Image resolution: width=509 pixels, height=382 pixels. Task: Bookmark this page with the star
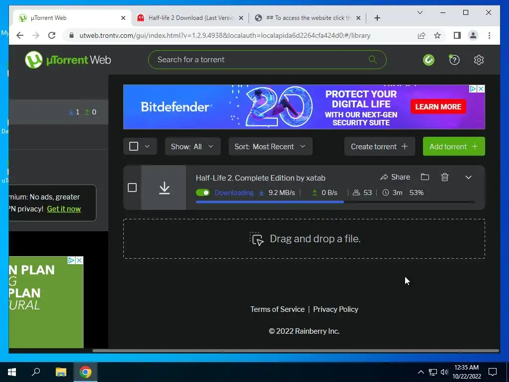[437, 35]
